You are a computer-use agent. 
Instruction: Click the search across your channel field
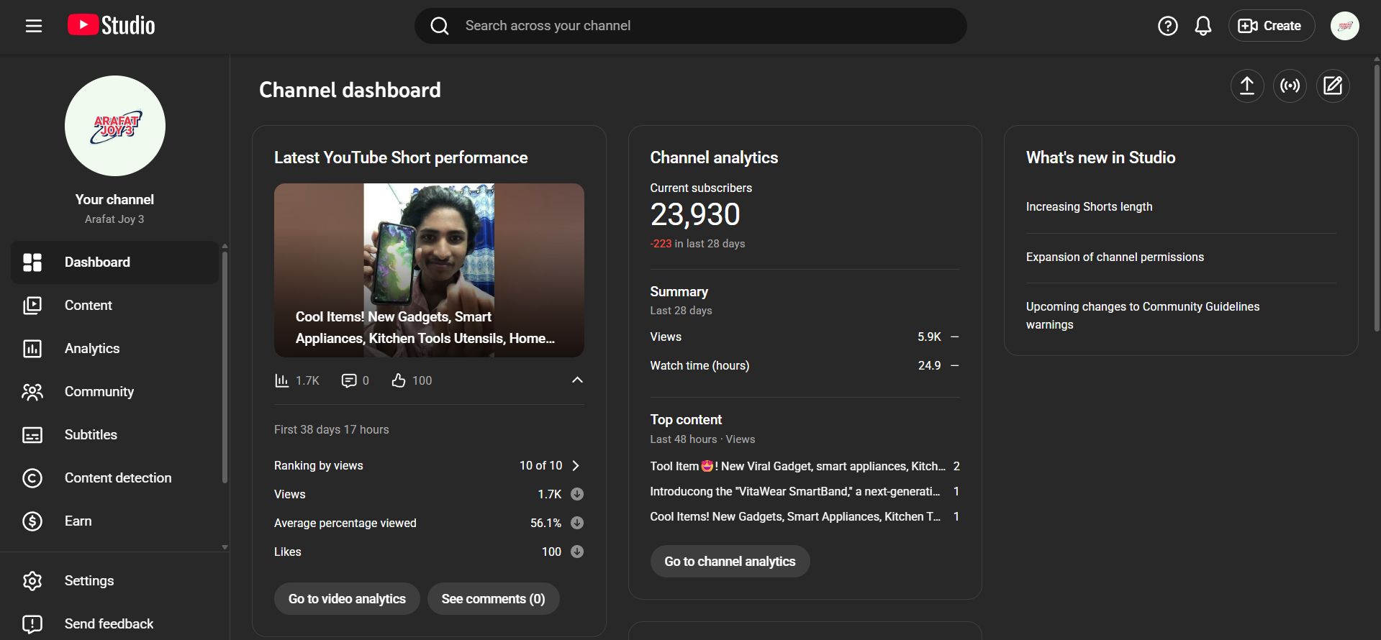(691, 26)
